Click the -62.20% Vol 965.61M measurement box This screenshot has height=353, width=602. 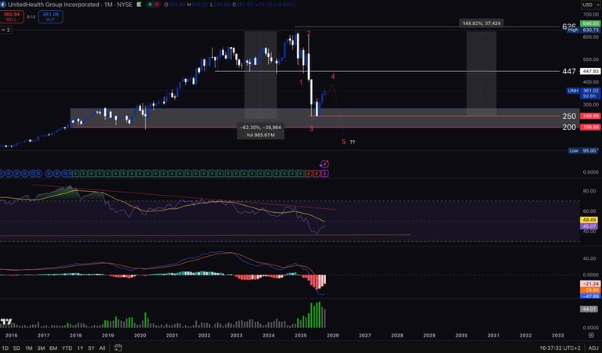(260, 131)
